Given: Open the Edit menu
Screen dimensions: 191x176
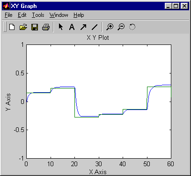Looking at the screenshot, I should 22,15.
